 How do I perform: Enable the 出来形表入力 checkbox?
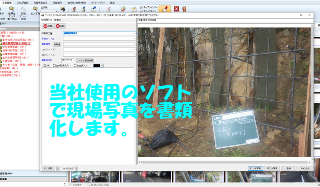pos(54,66)
